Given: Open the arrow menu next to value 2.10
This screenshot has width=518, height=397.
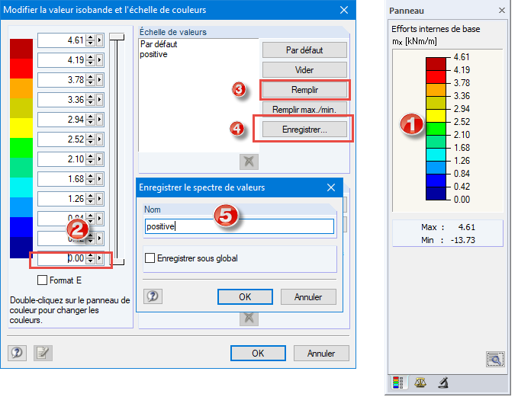Looking at the screenshot, I should pos(99,159).
